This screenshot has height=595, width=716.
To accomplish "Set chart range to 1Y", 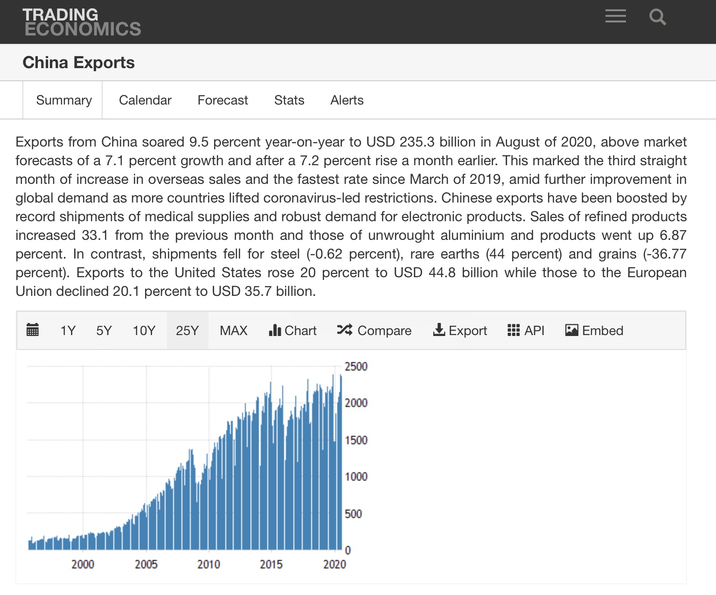I will pyautogui.click(x=68, y=330).
